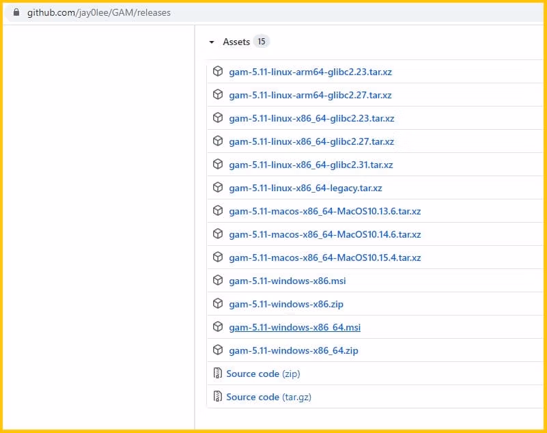This screenshot has height=433, width=547.
Task: Click the lock icon in address bar
Action: 16,12
